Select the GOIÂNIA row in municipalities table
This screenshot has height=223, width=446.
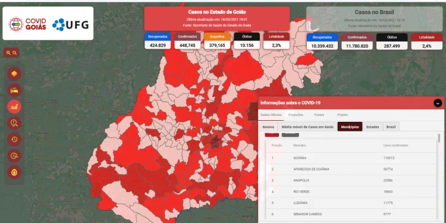point(351,158)
